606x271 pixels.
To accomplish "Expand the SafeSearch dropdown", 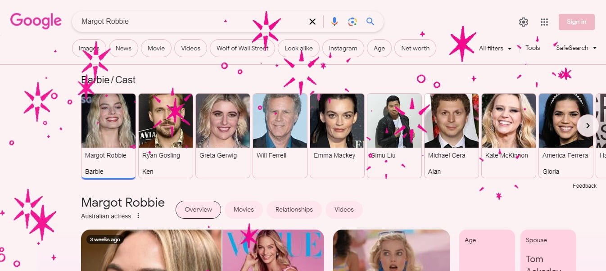I will point(576,48).
